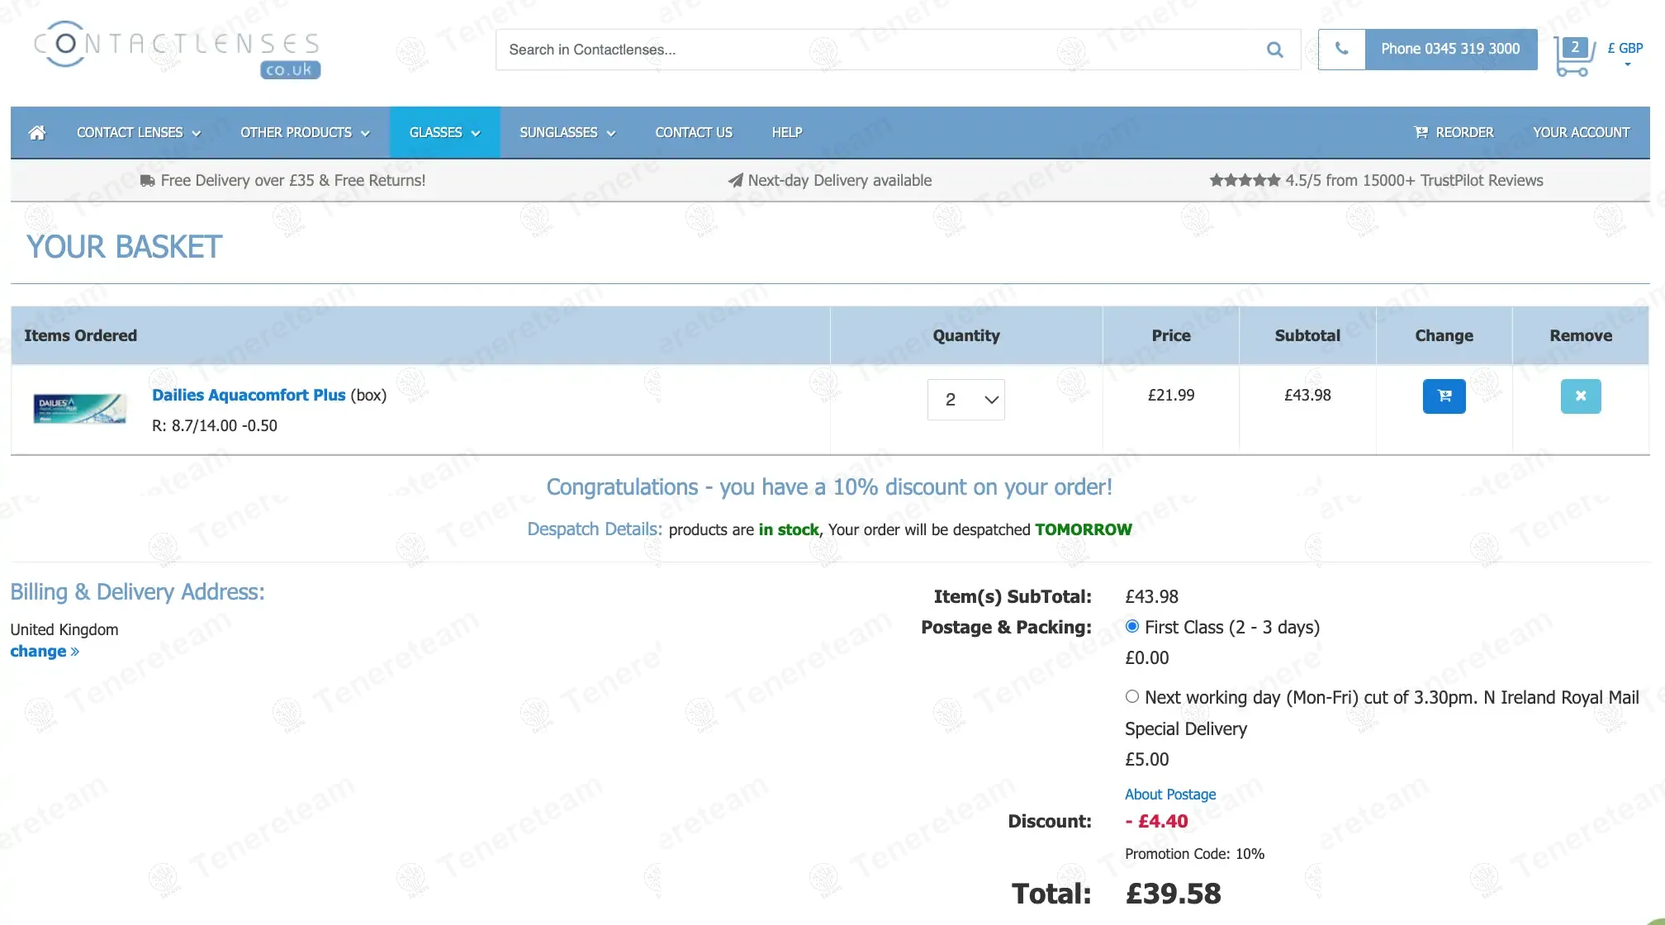Click change link under billing address
Image resolution: width=1665 pixels, height=925 pixels.
pos(45,652)
